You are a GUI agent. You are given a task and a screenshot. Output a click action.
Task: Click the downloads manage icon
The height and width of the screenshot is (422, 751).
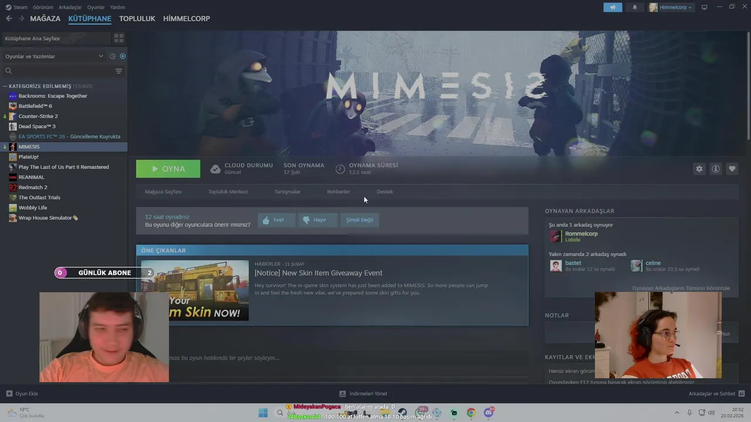pyautogui.click(x=343, y=394)
